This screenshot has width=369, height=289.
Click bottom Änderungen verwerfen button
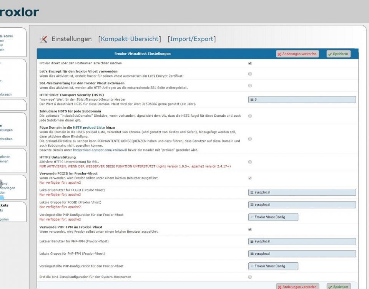(298, 286)
